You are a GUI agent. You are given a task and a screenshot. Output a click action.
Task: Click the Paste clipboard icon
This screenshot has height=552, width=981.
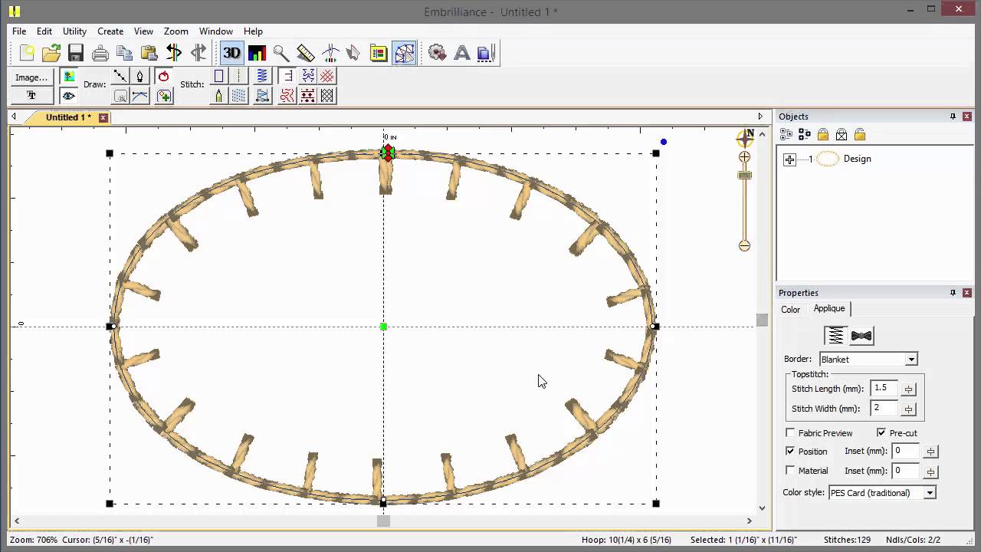[x=149, y=53]
